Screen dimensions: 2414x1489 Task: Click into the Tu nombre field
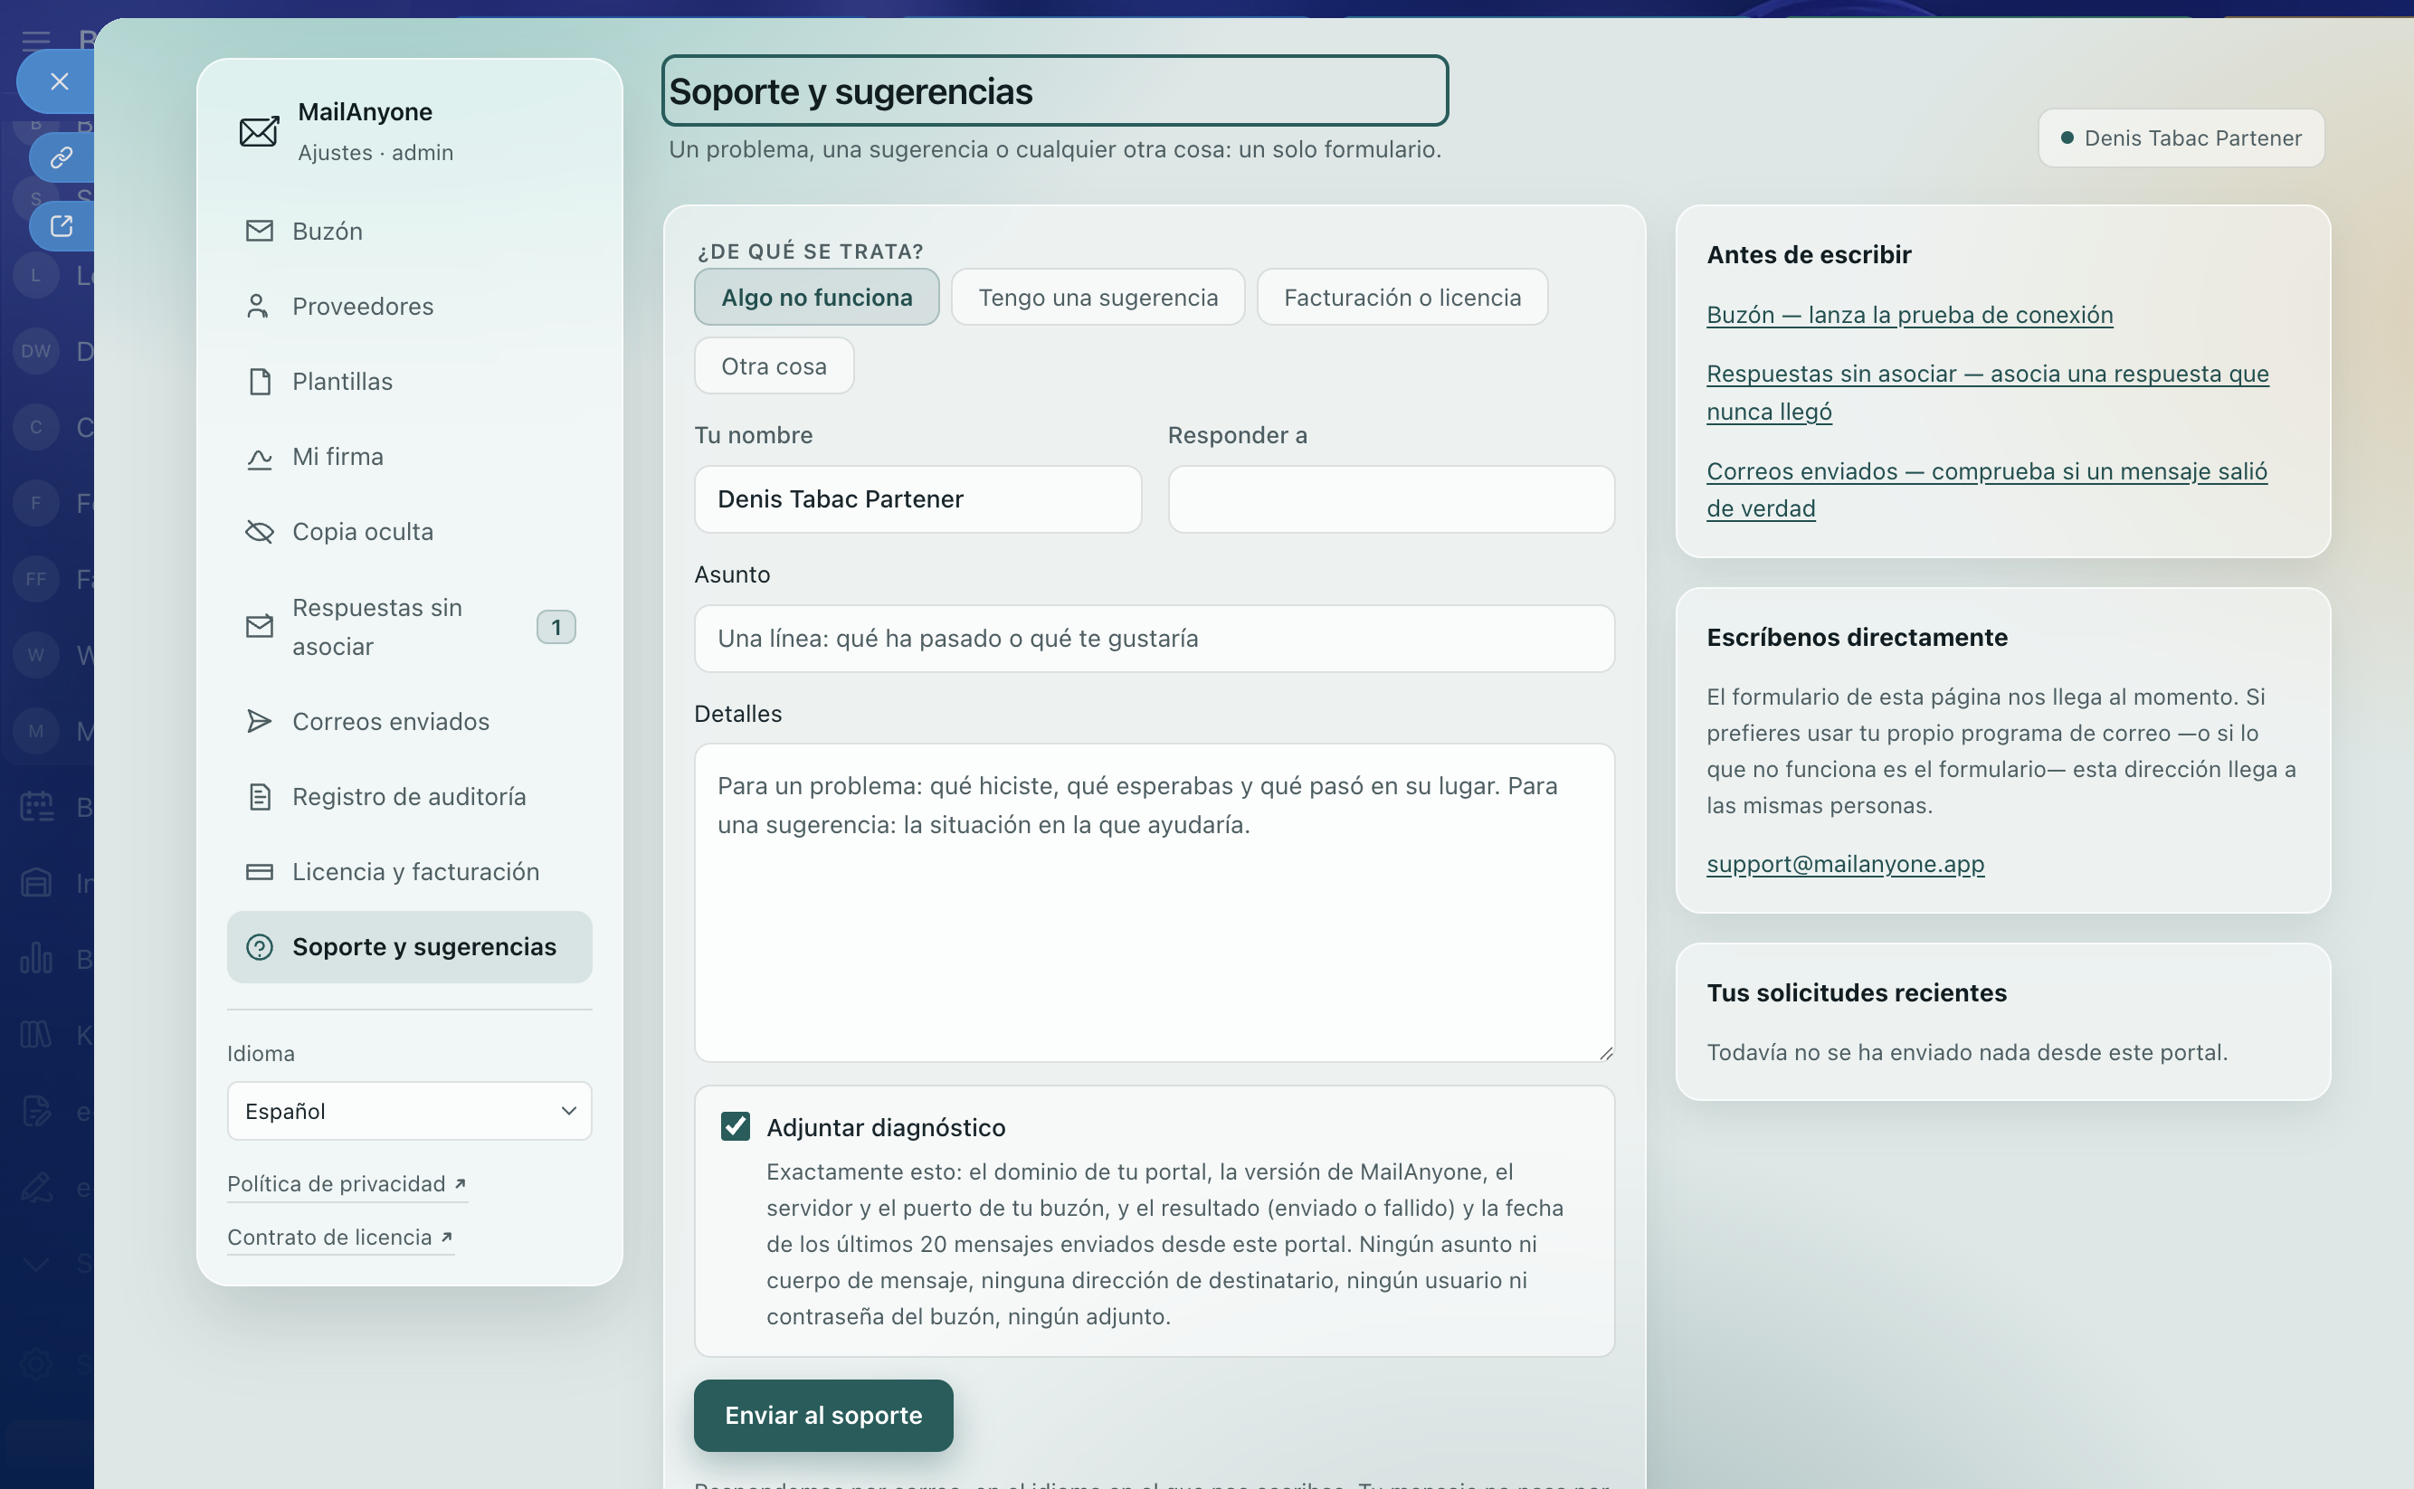918,499
